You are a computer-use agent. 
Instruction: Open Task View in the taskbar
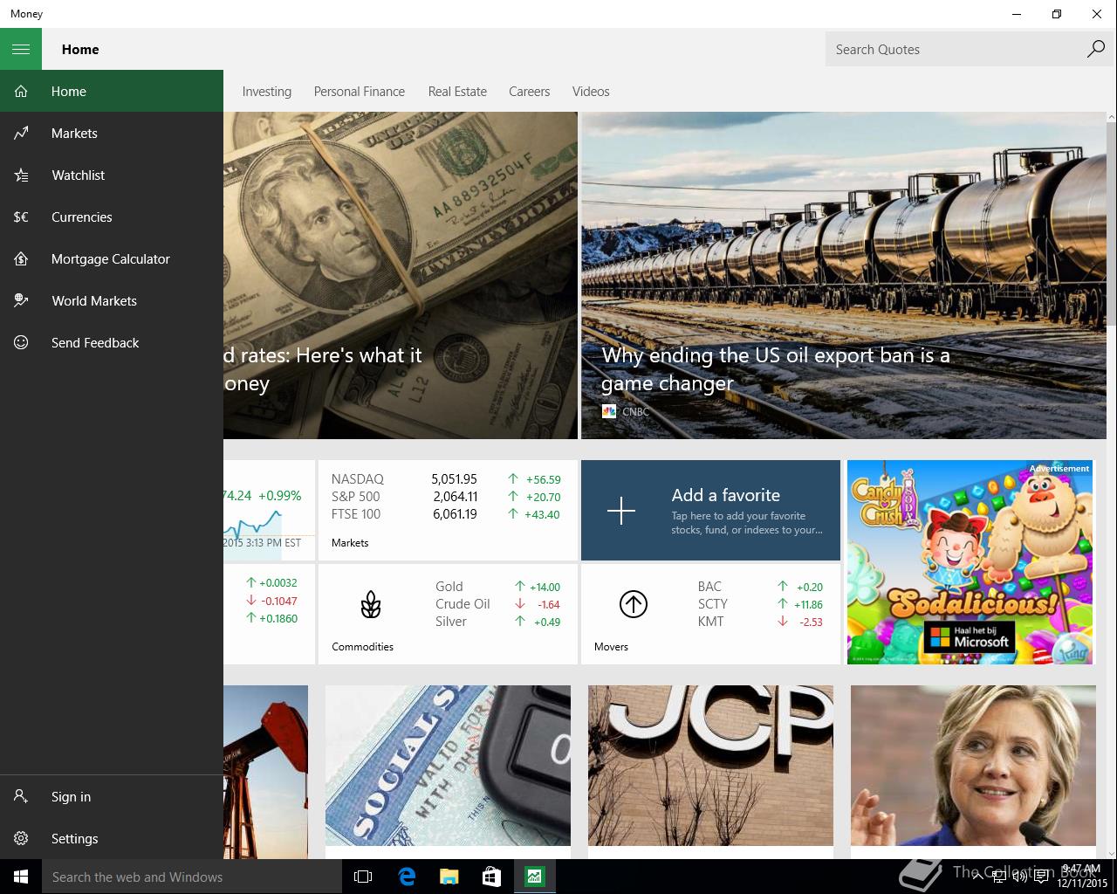click(x=363, y=877)
